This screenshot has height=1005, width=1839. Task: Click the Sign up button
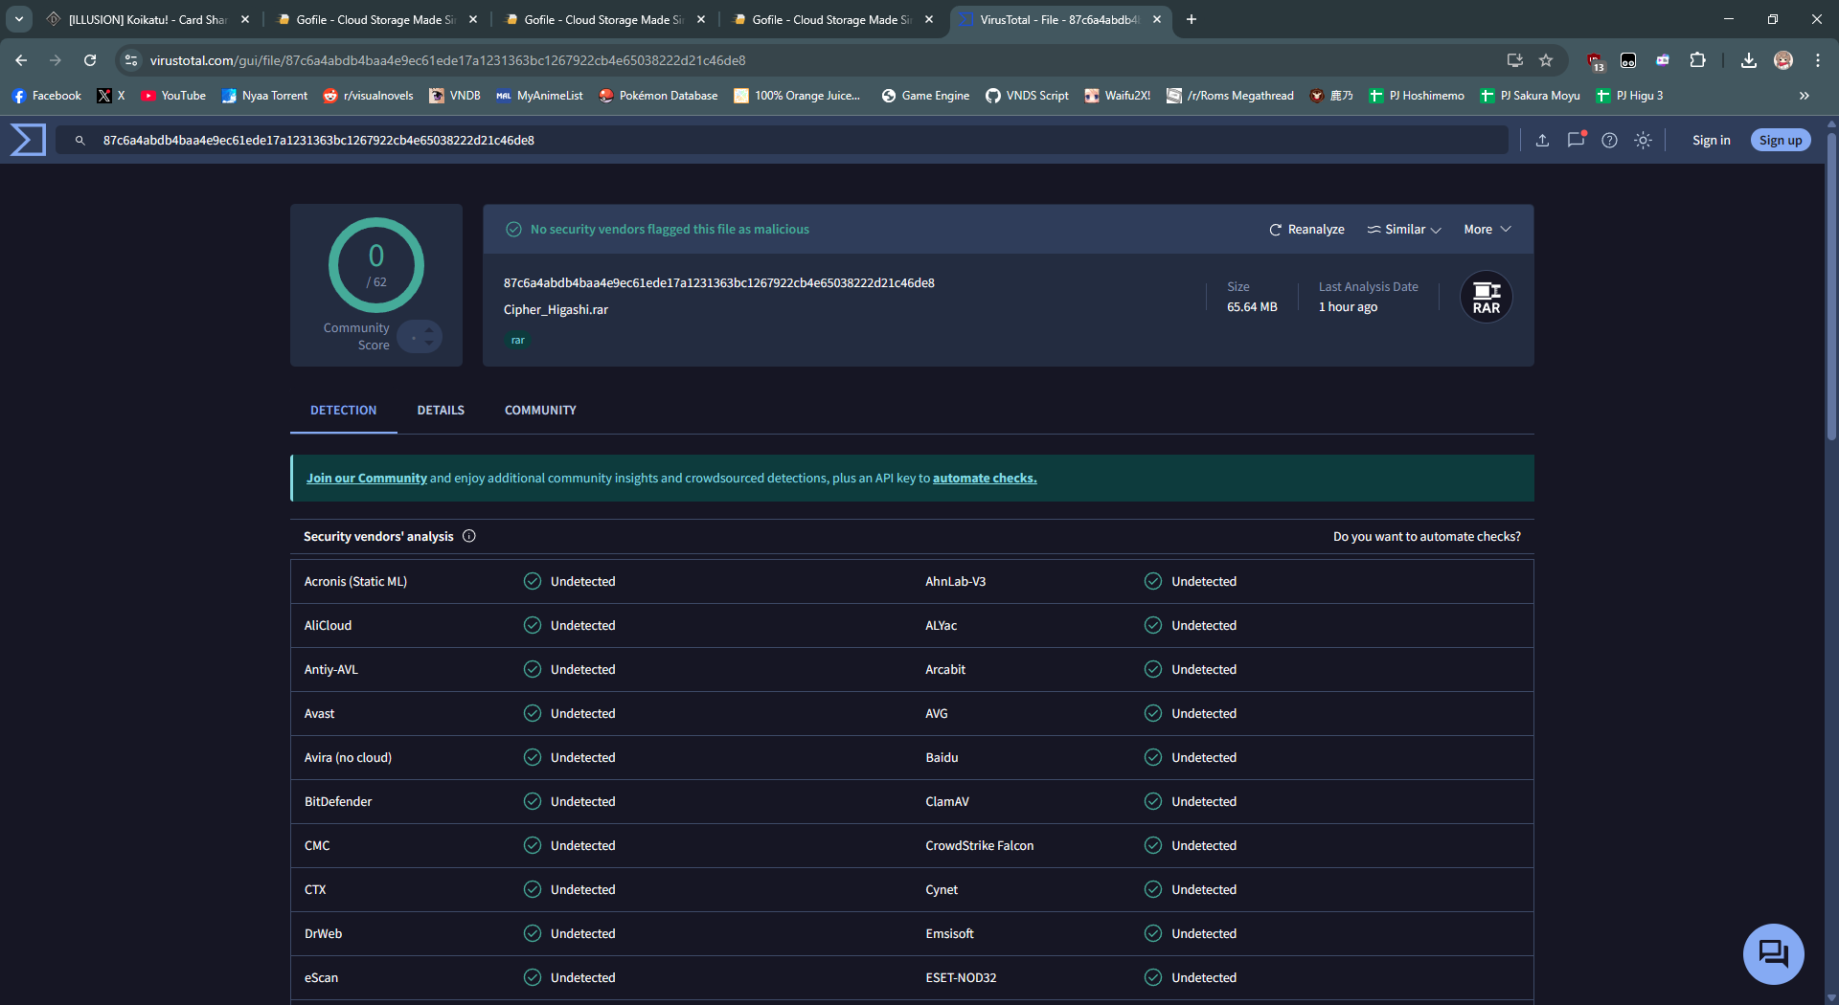click(1781, 140)
